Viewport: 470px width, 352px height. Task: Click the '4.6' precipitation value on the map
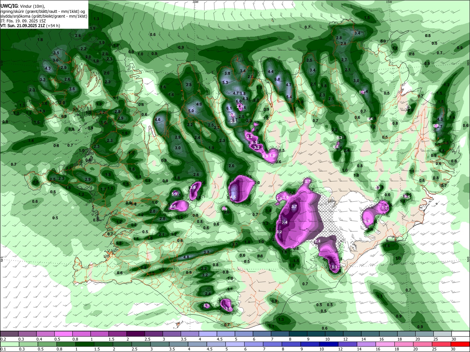(x=158, y=120)
